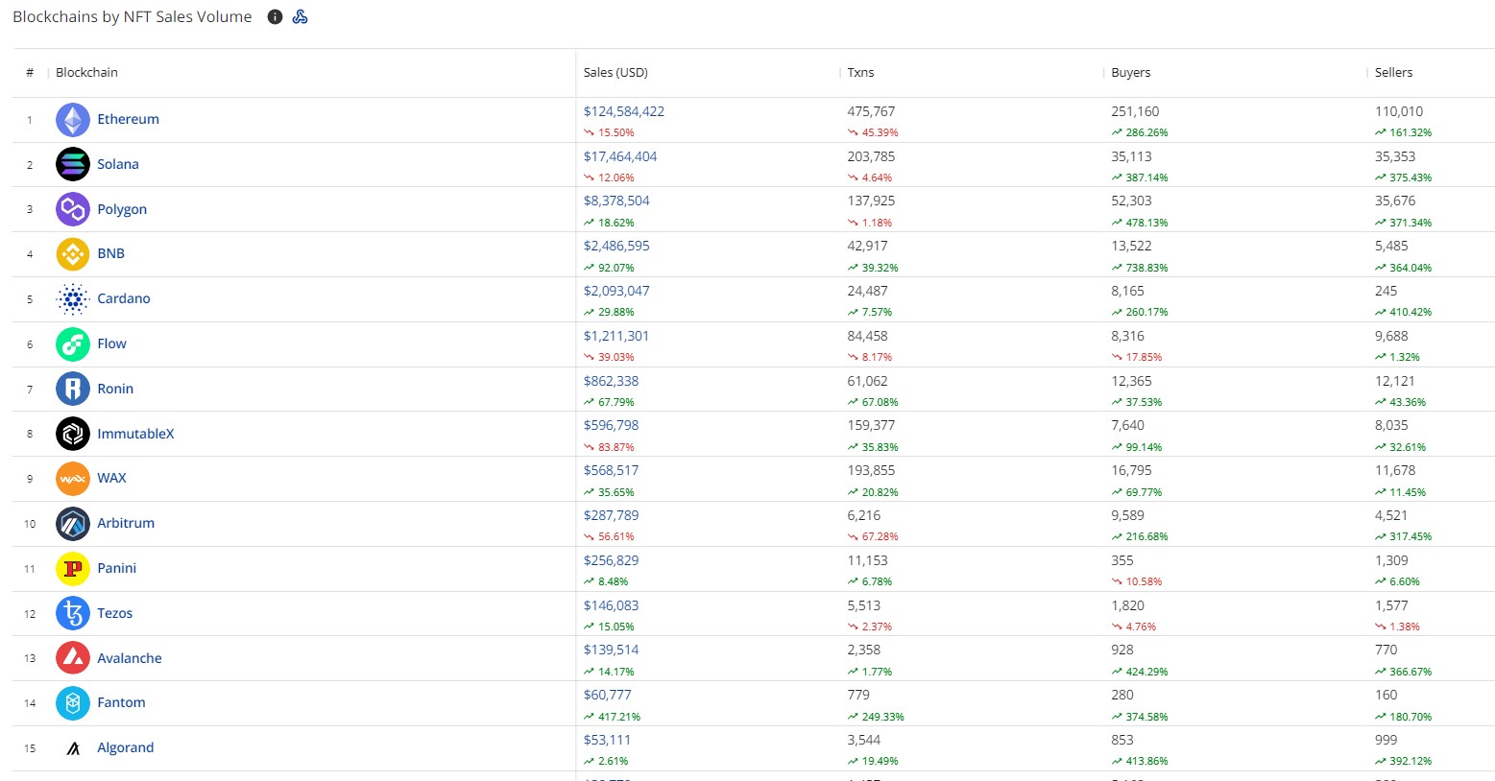The height and width of the screenshot is (781, 1495).
Task: Sort by the Blockchain column header
Action: tap(86, 73)
